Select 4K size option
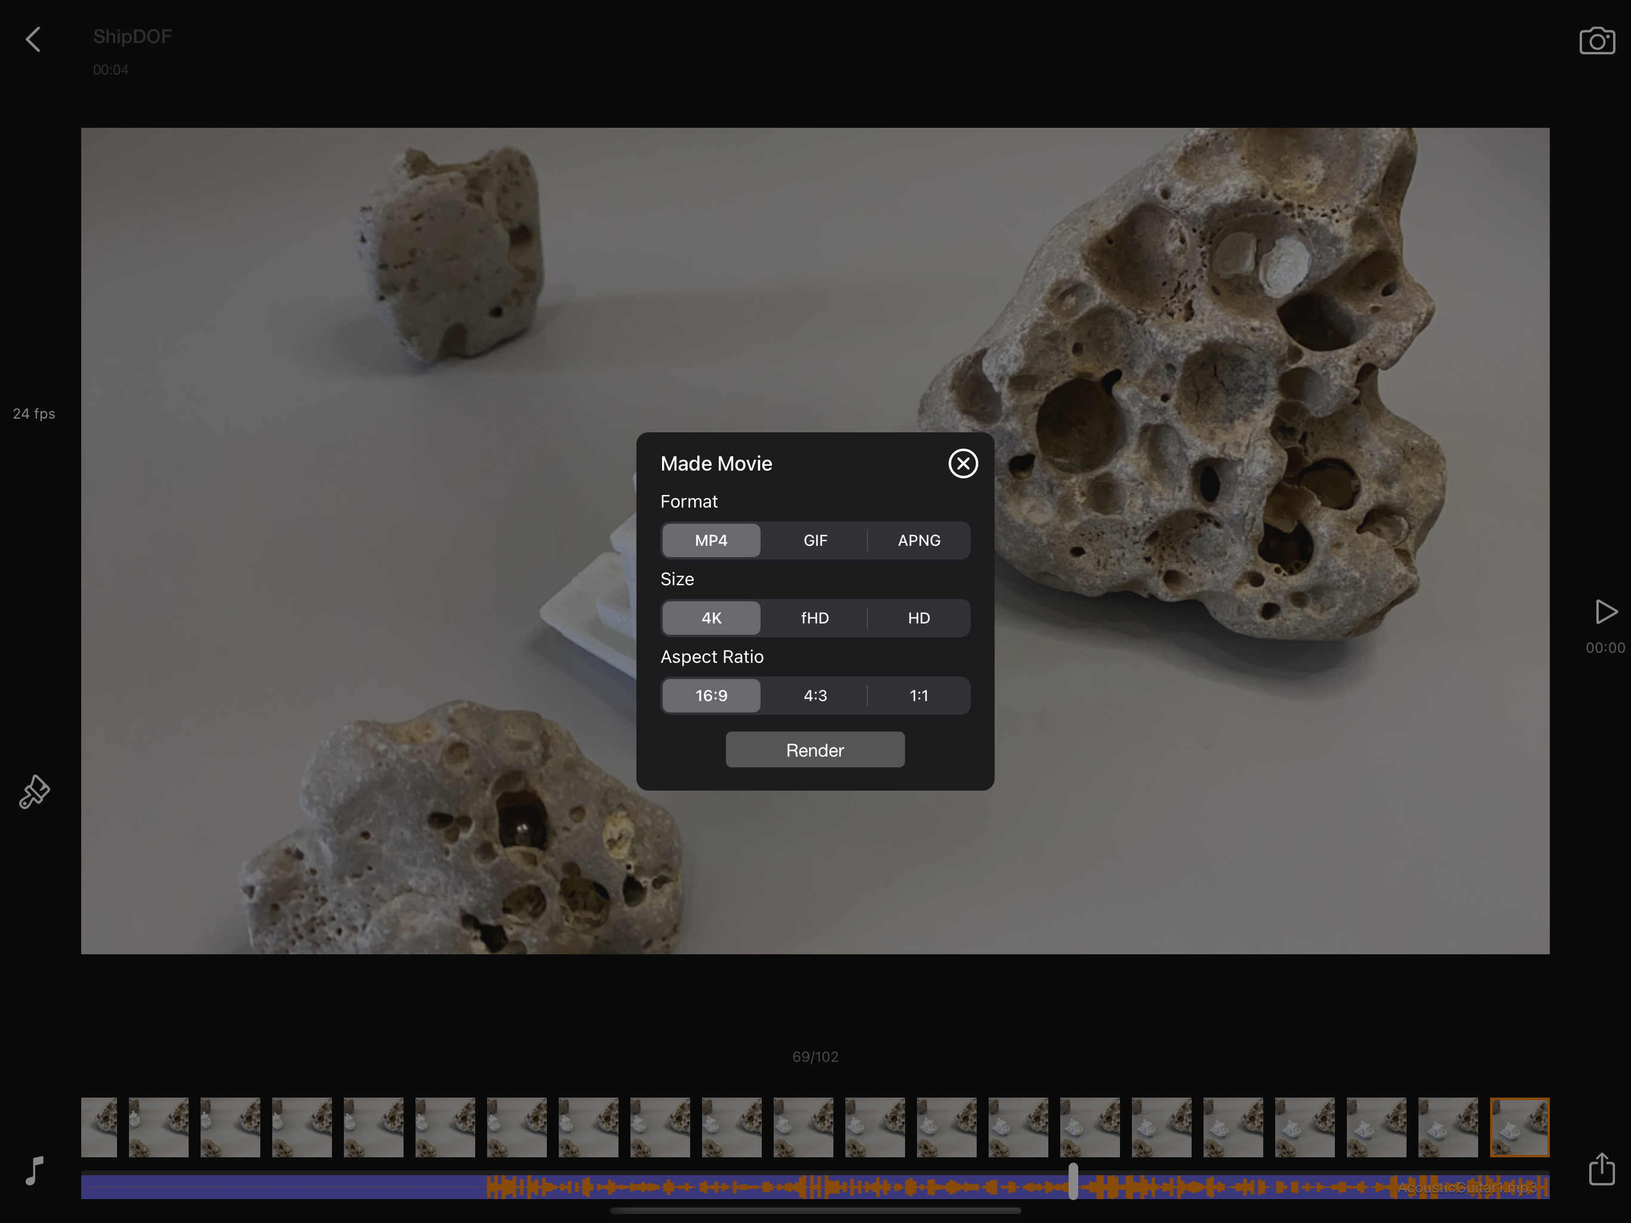Screen dimensions: 1631x1223 coord(711,618)
